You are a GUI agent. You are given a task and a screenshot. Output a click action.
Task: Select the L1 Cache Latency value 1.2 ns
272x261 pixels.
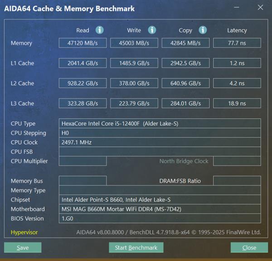237,63
